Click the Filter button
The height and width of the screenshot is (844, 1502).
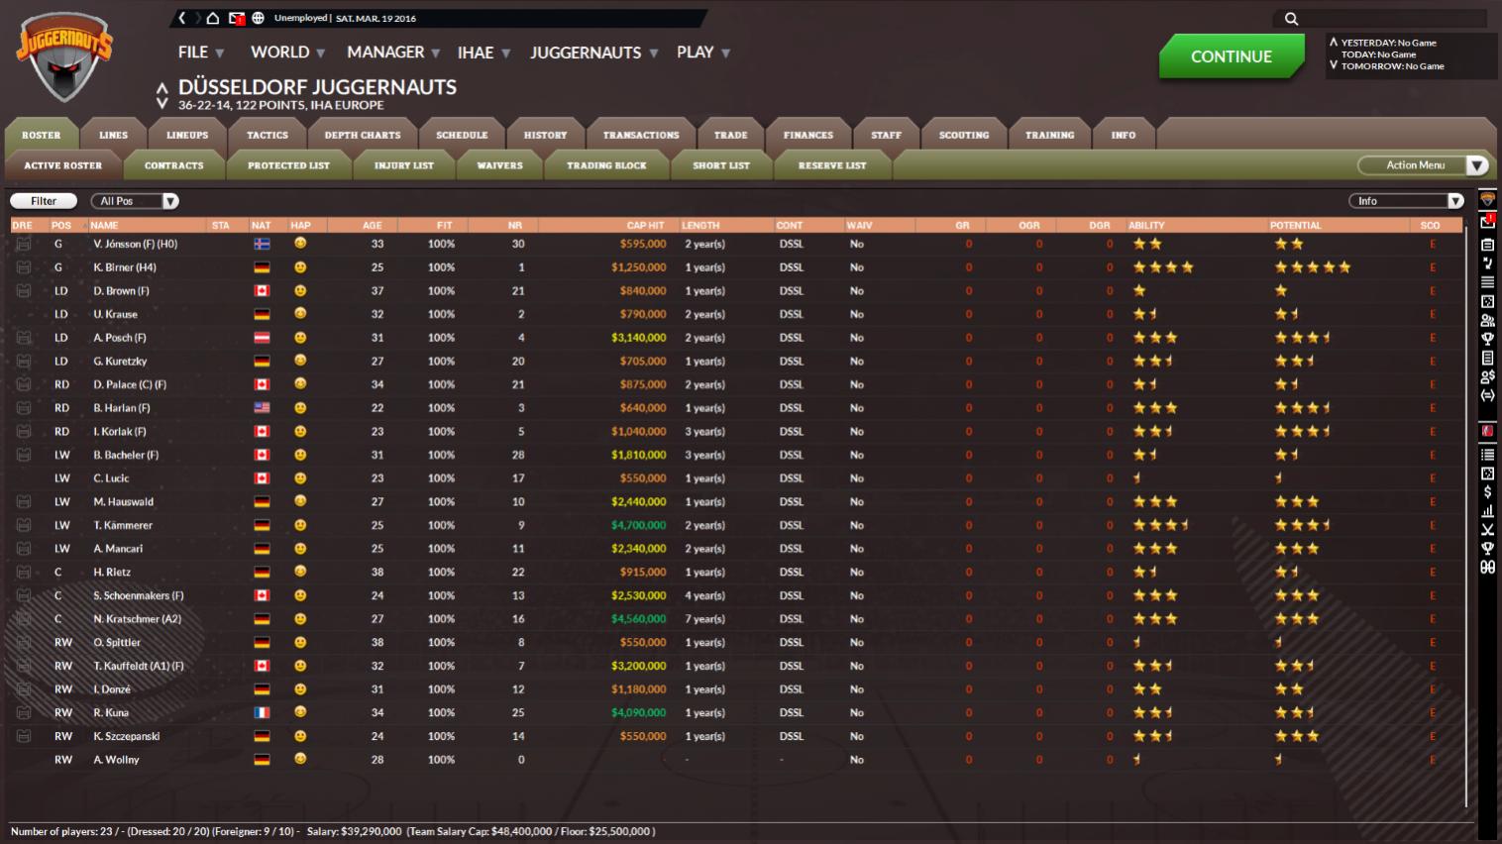point(44,201)
